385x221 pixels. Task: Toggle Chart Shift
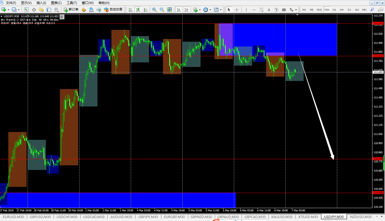click(x=186, y=10)
